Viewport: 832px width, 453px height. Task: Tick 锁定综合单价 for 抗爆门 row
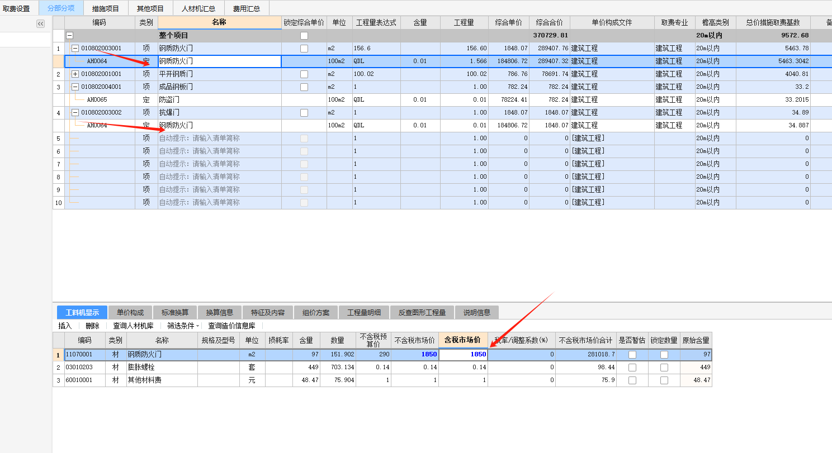(304, 113)
